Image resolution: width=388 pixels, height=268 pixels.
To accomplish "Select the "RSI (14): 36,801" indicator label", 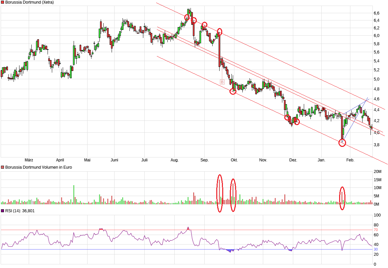I will coord(20,211).
